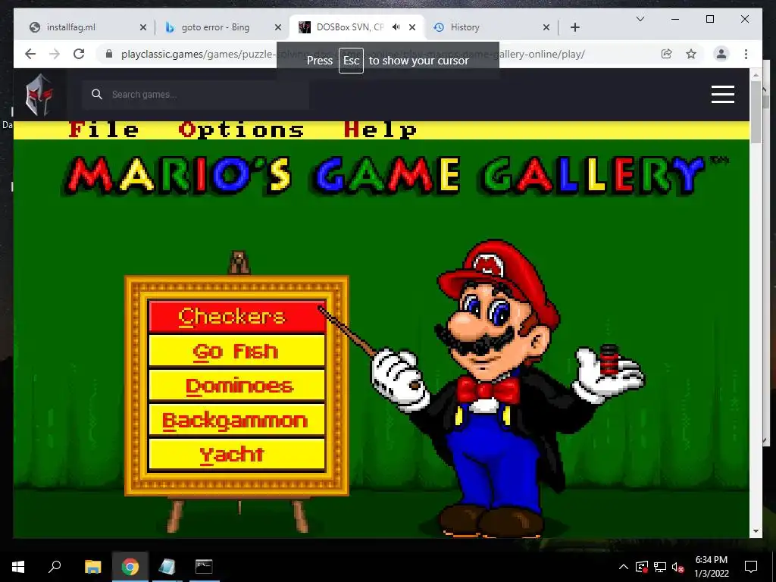776x582 pixels.
Task: Mute the DOSBox tab audio speaker icon
Action: [396, 27]
